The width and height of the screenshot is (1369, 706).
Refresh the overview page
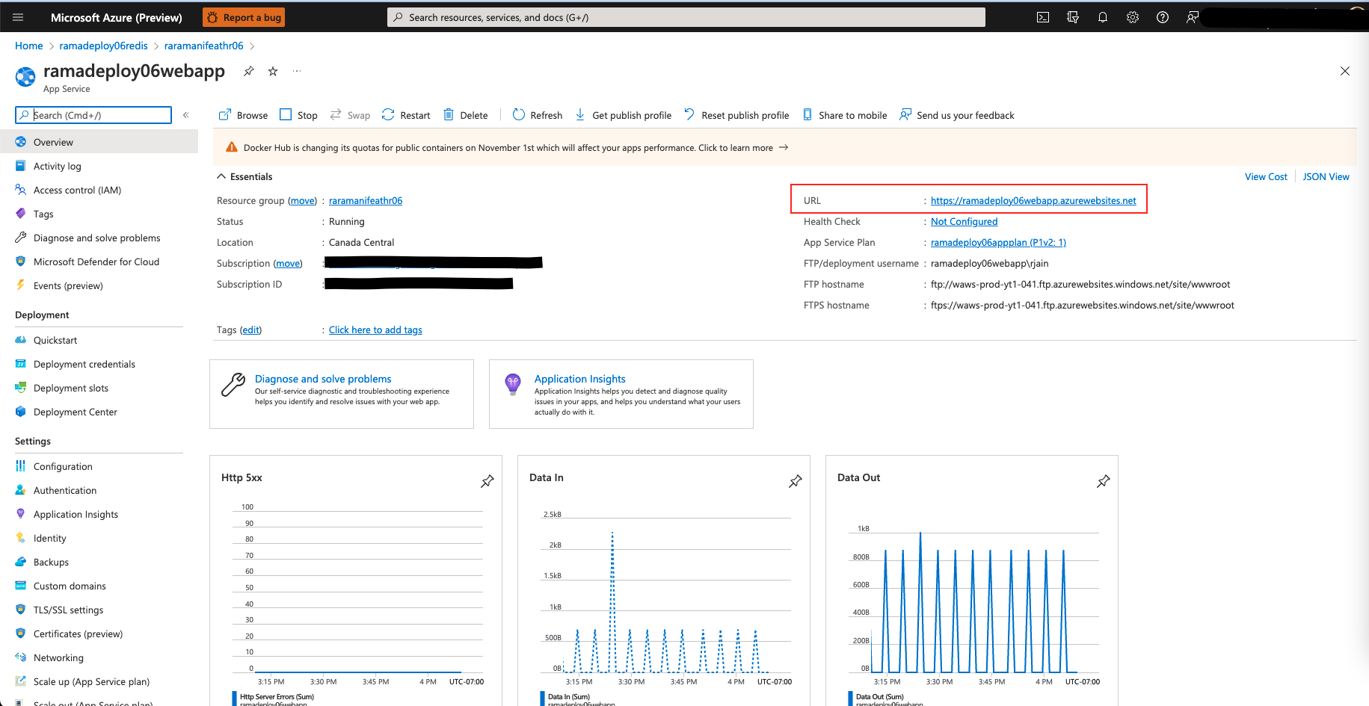[538, 115]
